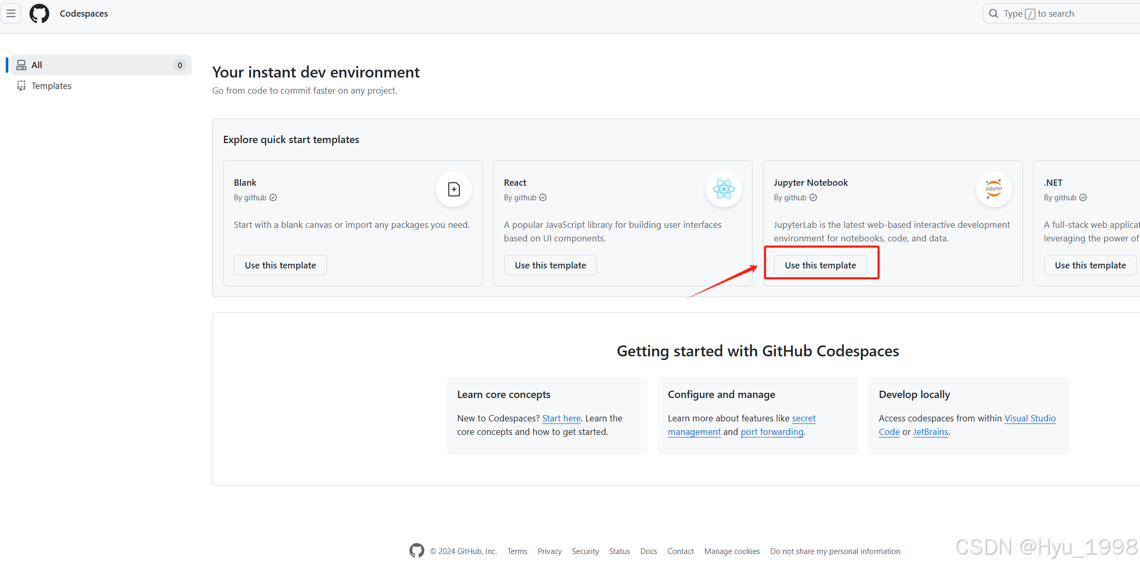The height and width of the screenshot is (566, 1140).
Task: Use the Jupyter Notebook template
Action: (820, 265)
